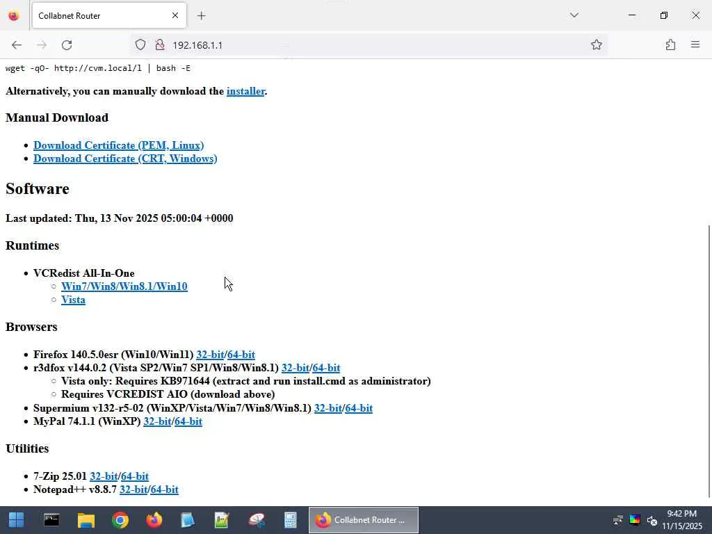Image resolution: width=712 pixels, height=534 pixels.
Task: Expand the list all tabs chevron
Action: click(x=574, y=15)
